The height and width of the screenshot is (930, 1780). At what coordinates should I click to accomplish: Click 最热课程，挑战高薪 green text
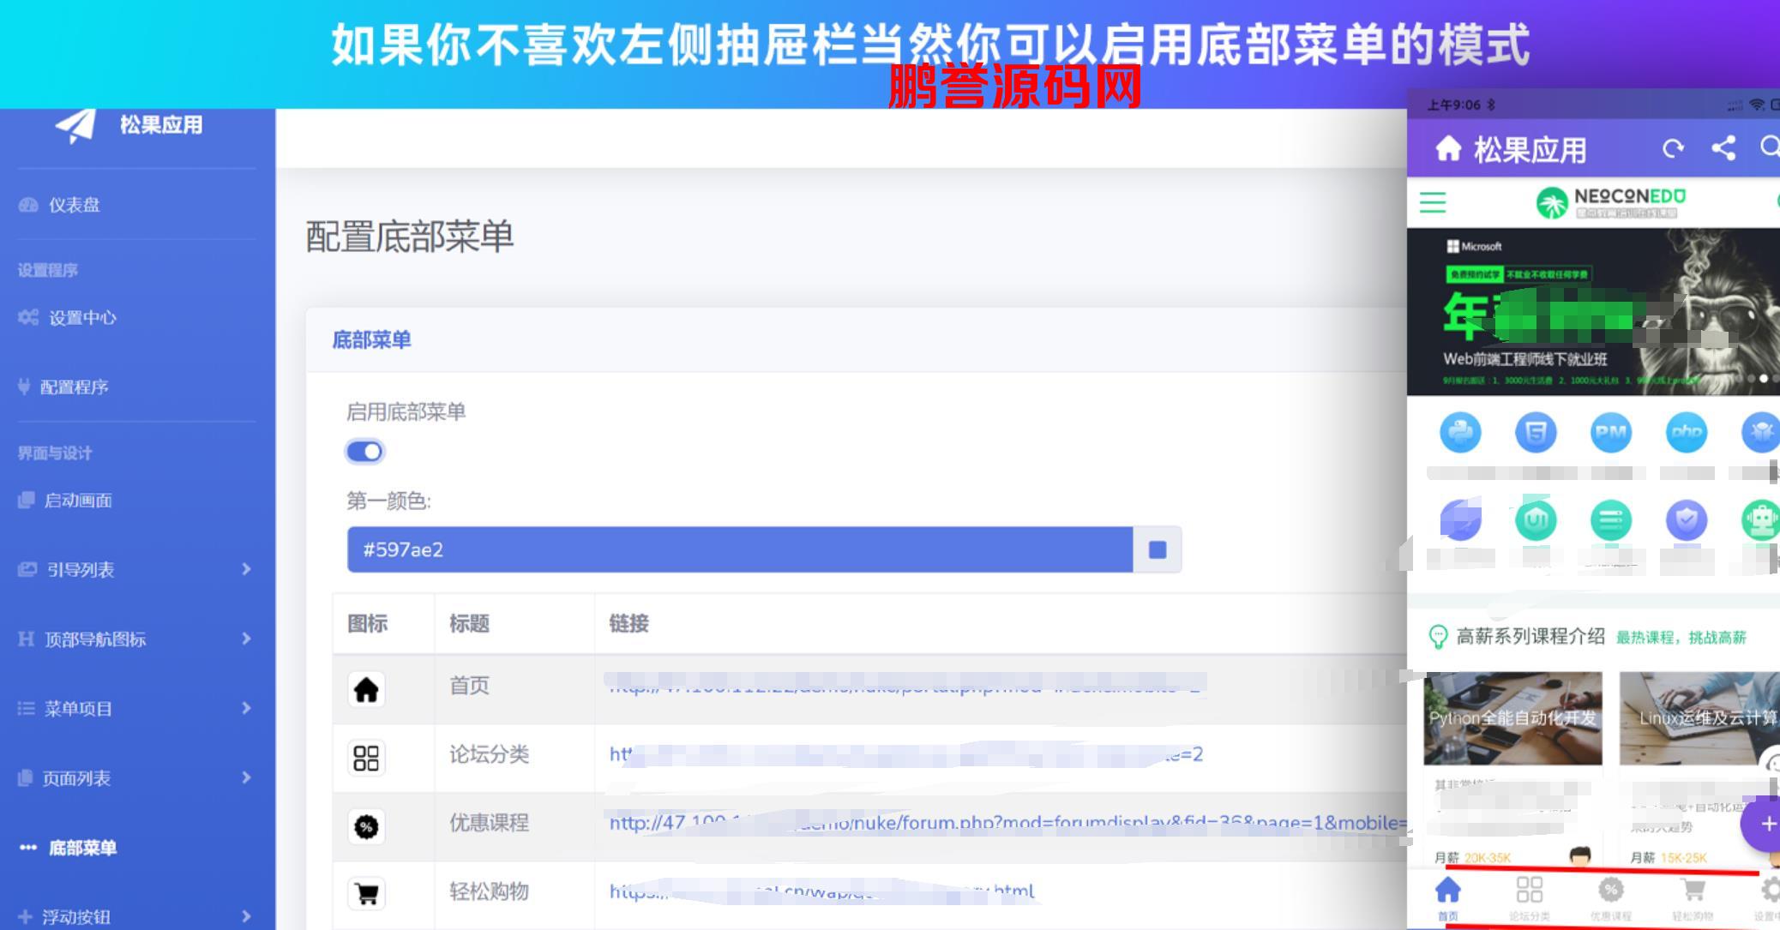tap(1681, 638)
